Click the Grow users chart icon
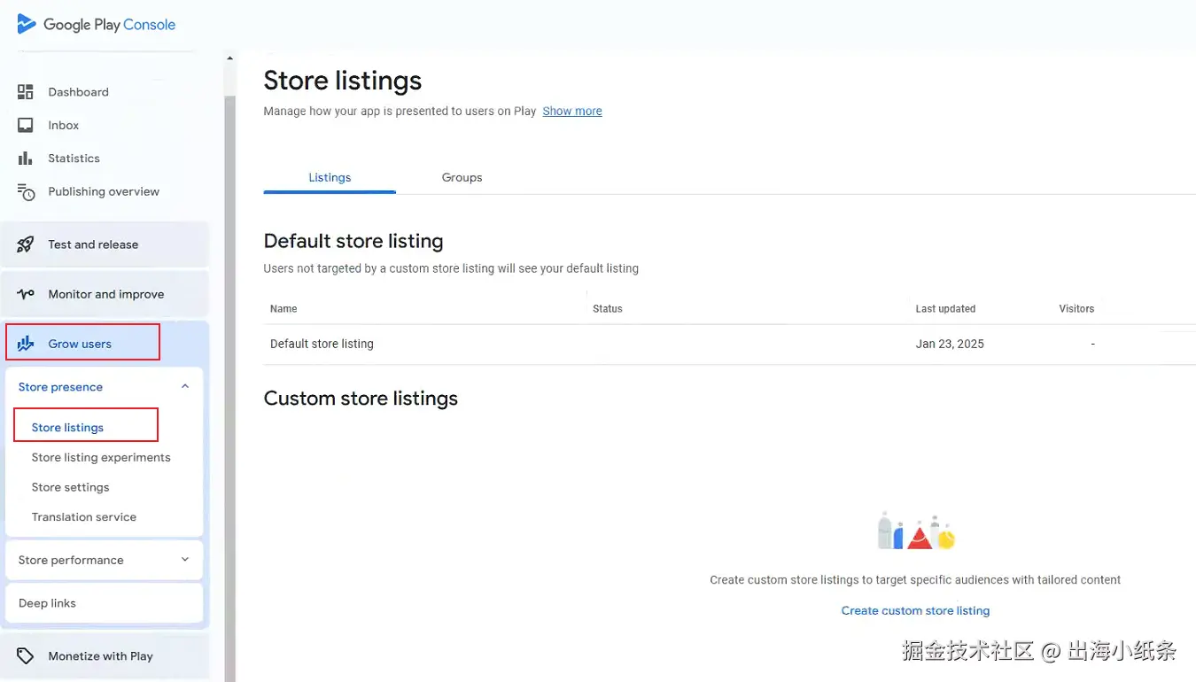Viewport: 1196px width, 682px height. pos(26,344)
